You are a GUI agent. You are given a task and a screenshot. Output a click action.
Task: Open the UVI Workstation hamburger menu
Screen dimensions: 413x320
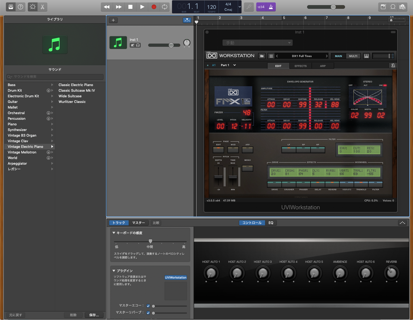click(271, 56)
